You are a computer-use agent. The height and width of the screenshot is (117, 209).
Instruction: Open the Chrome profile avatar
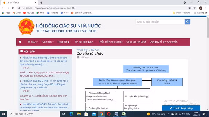point(201,8)
